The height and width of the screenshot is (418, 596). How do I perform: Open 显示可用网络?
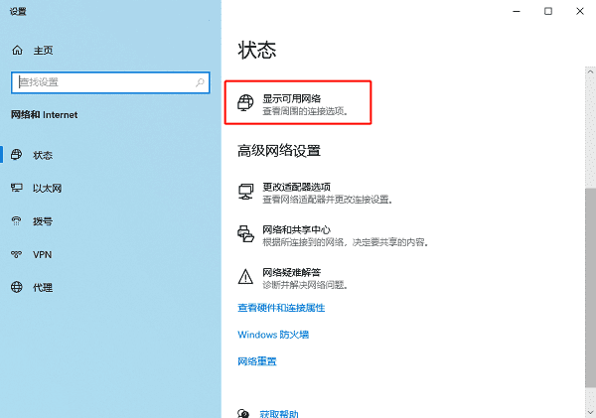(291, 98)
